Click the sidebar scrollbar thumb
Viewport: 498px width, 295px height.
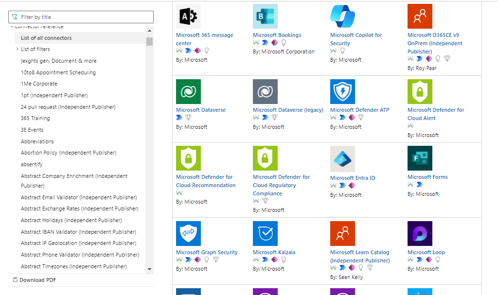coord(149,42)
